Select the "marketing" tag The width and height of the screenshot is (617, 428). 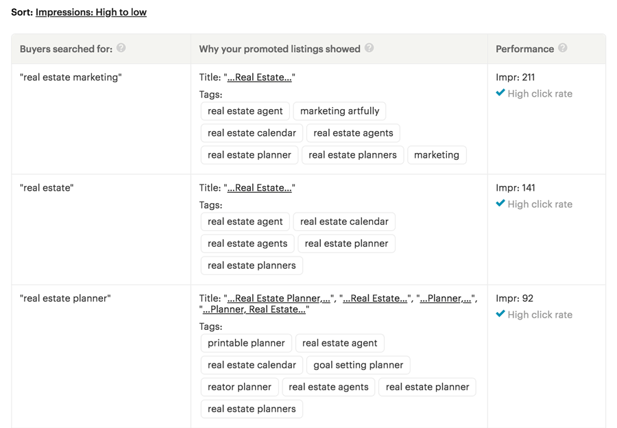[437, 155]
